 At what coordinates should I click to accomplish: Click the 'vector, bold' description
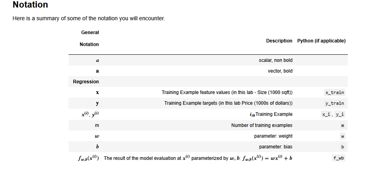pos(280,71)
